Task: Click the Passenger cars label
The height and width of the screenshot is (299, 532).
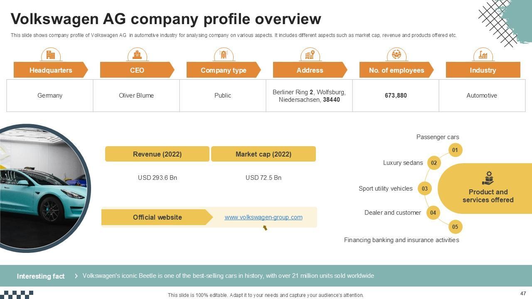Action: 438,137
